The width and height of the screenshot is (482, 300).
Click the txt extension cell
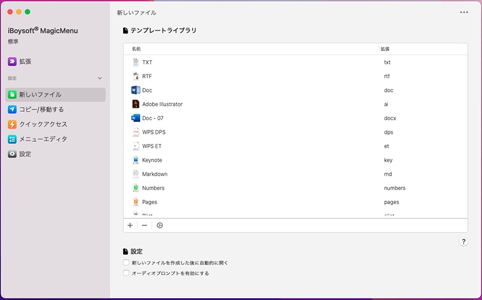(387, 62)
